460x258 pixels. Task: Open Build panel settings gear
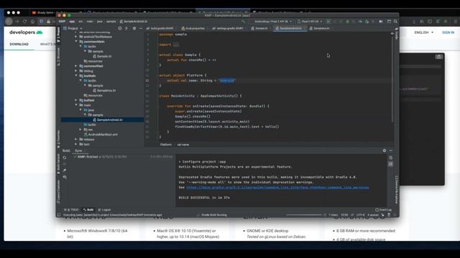[x=385, y=150]
